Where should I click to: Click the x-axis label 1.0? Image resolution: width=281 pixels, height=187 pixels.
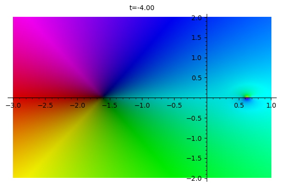(271, 105)
